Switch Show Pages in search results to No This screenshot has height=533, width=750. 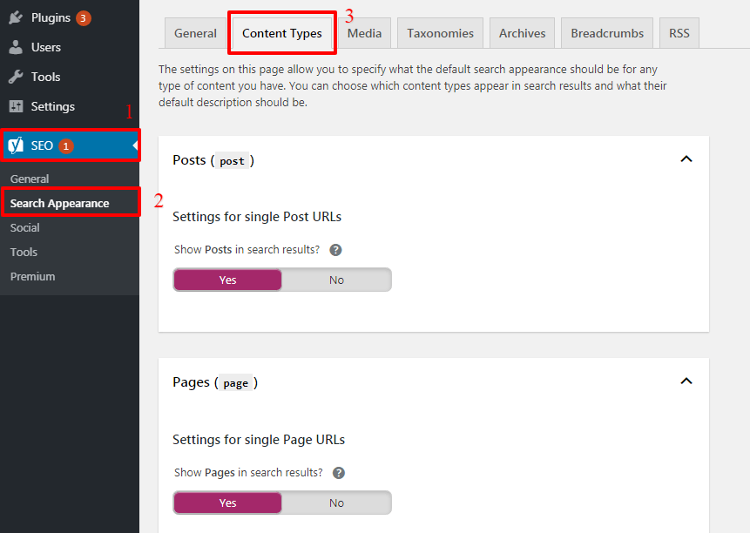click(336, 503)
